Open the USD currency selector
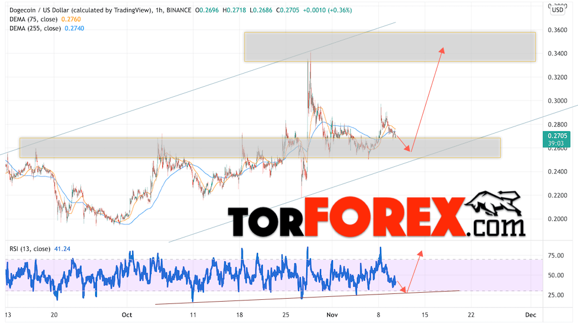 (x=557, y=10)
